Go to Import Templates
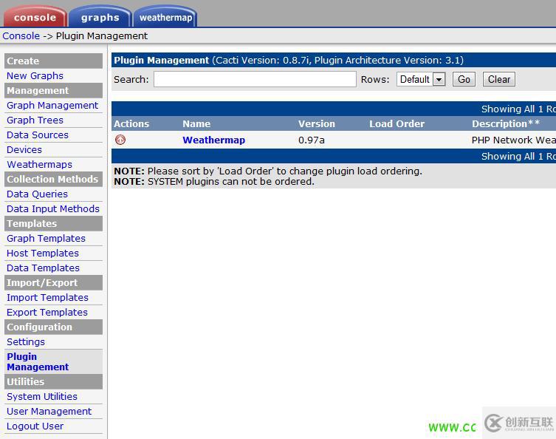556x439 pixels. (47, 297)
